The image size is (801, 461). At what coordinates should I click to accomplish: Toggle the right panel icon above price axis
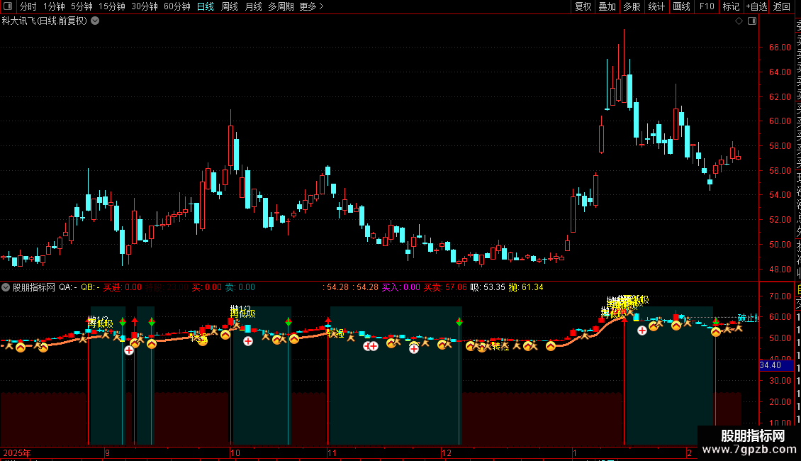point(752,21)
